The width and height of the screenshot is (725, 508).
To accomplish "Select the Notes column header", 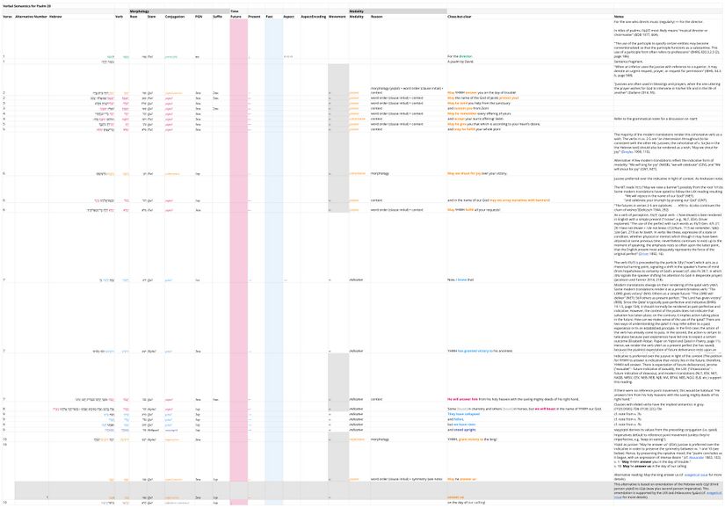I will tap(619, 17).
